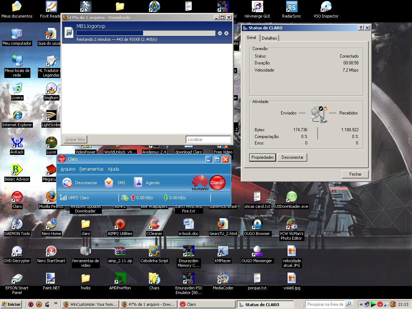412x309 pixels.
Task: Open the Iniciar start menu
Action: coord(11,304)
